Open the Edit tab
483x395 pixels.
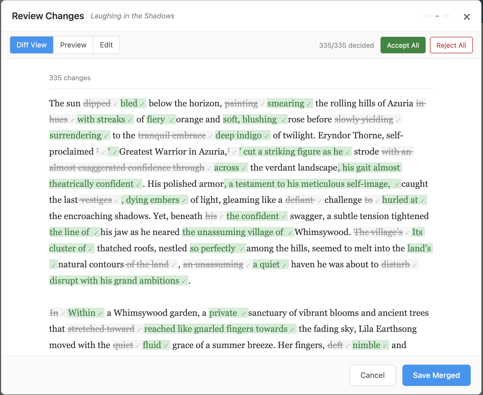pyautogui.click(x=106, y=45)
